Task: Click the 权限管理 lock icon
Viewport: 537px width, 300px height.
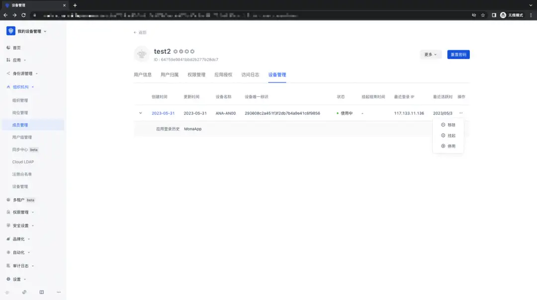Action: tap(8, 212)
